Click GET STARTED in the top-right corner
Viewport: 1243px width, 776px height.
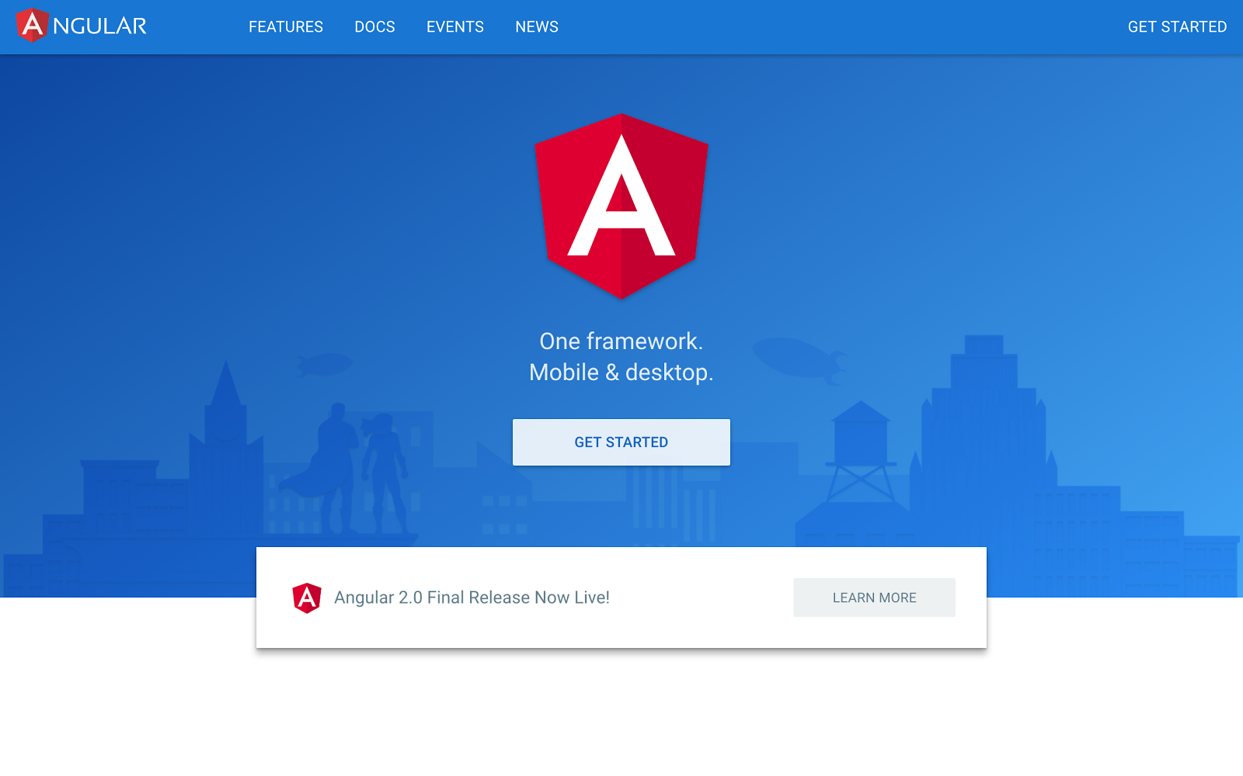pos(1178,26)
